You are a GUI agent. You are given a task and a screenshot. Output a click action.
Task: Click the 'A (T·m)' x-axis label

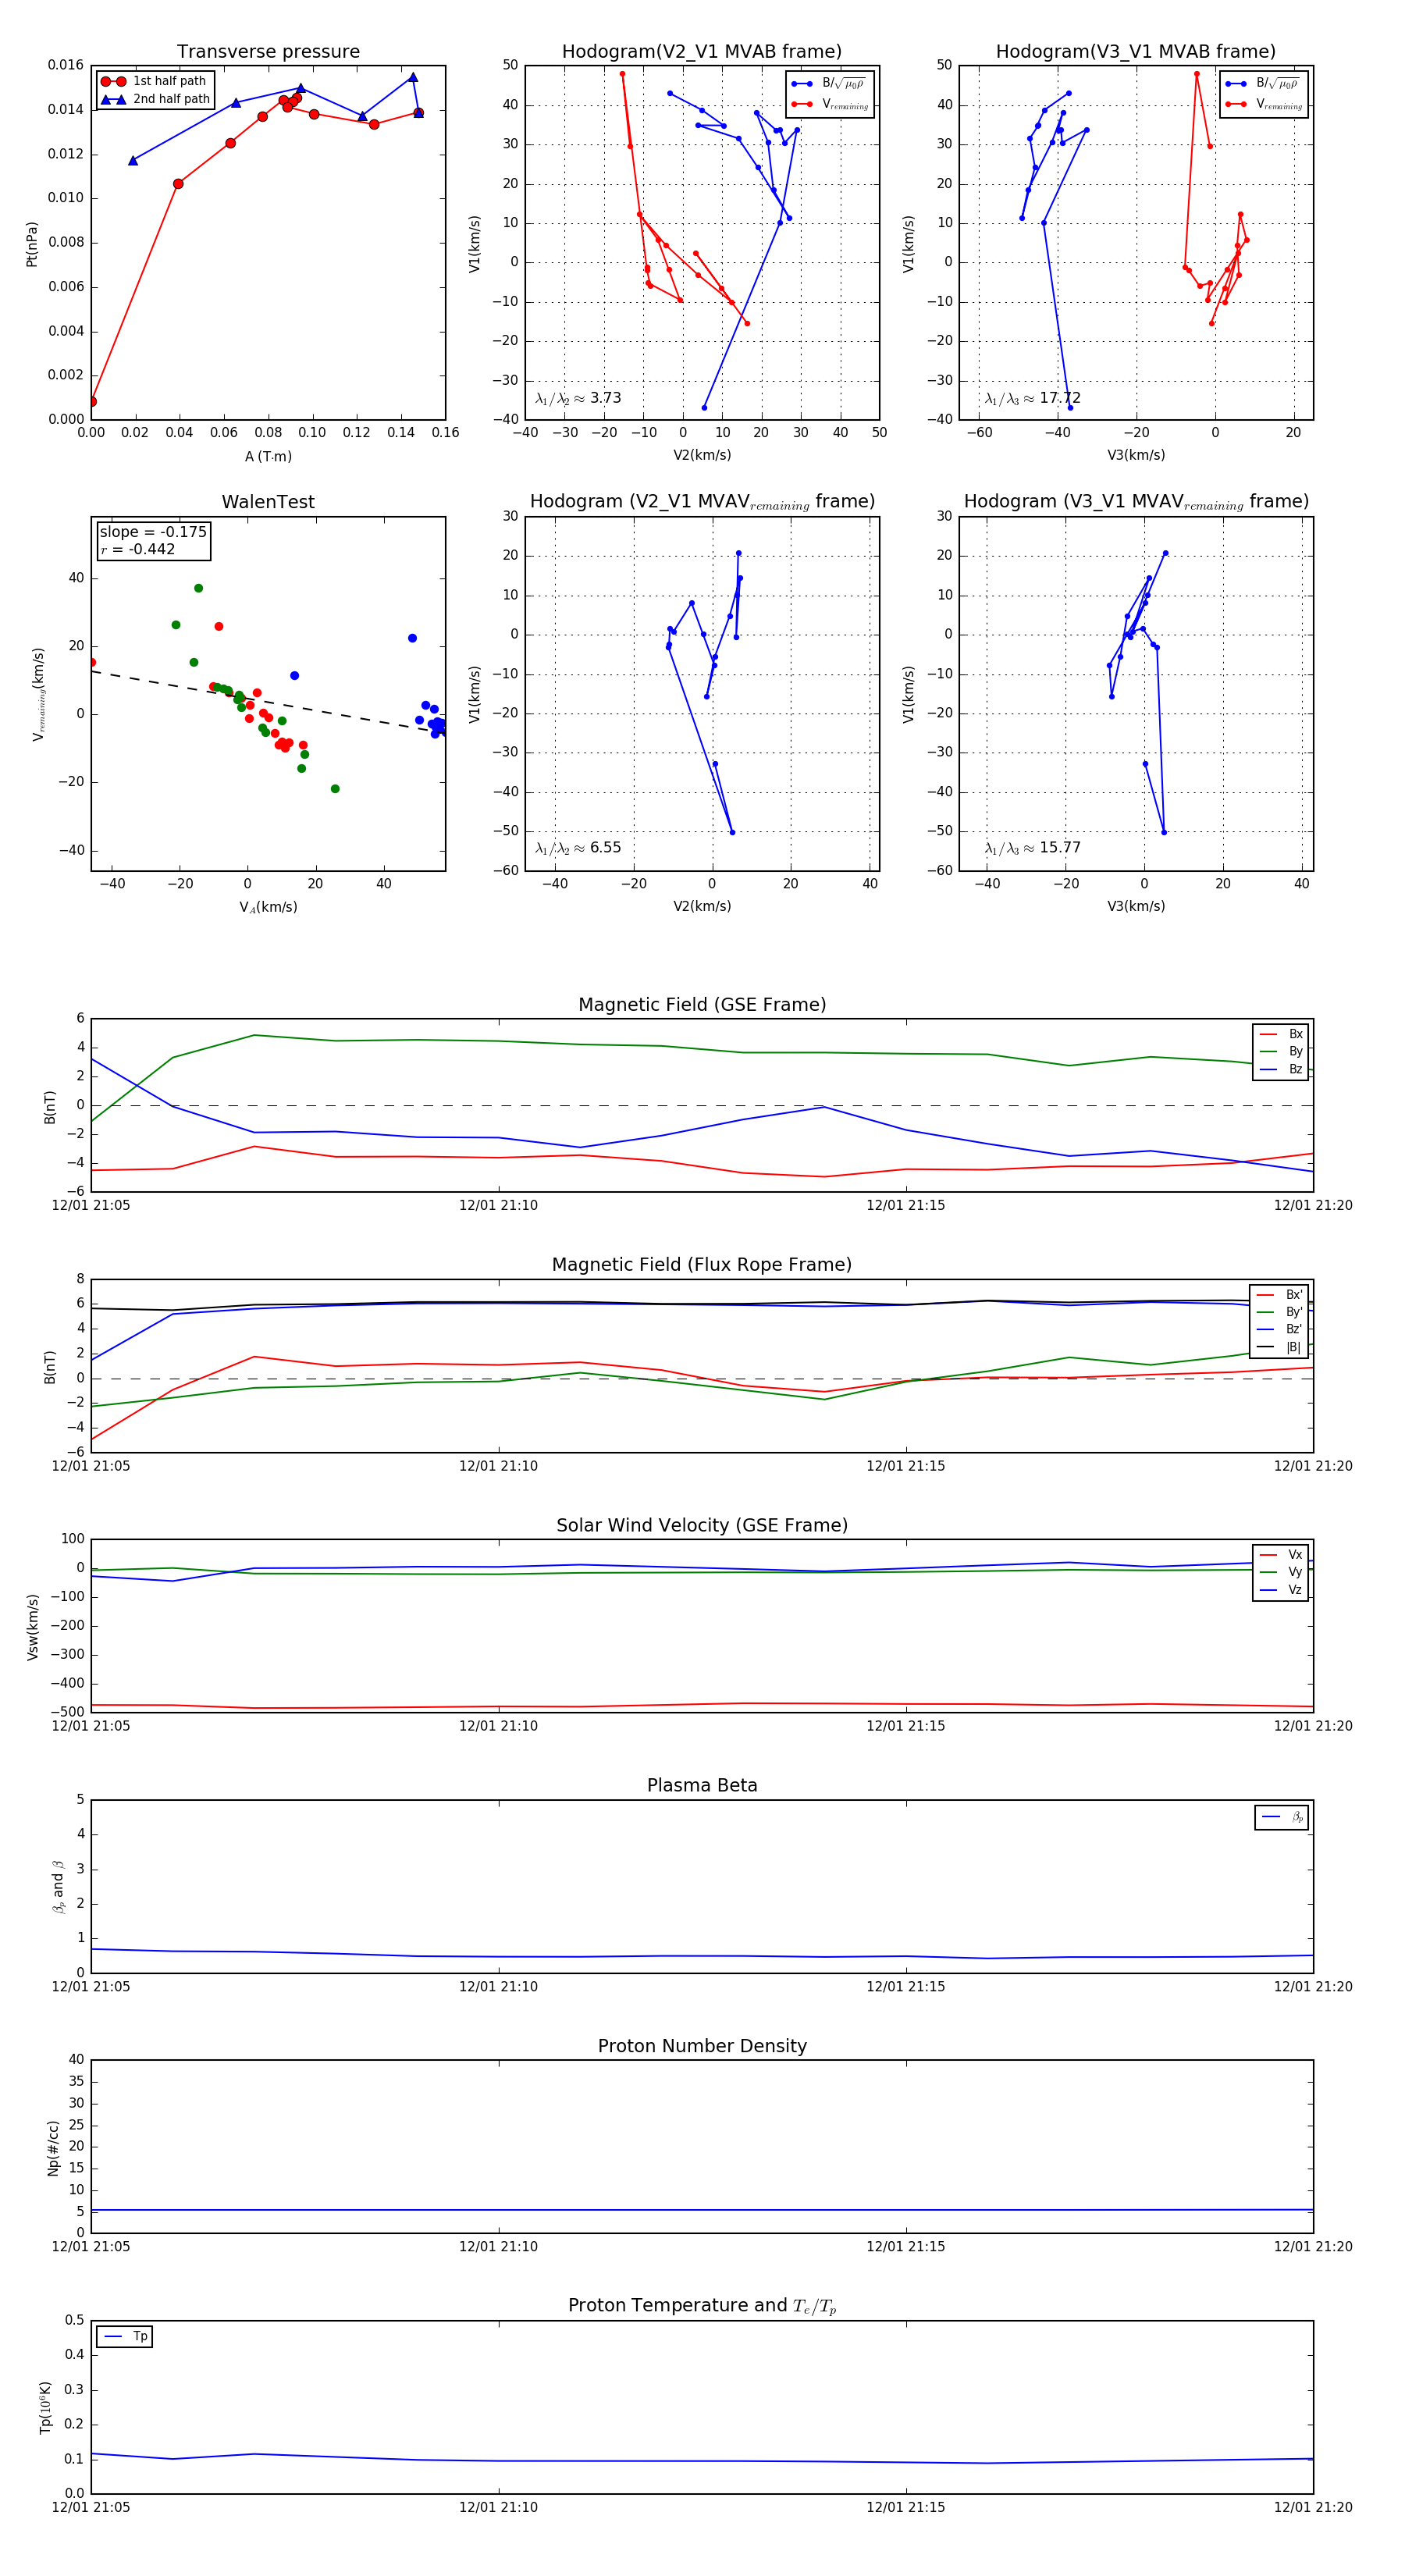[268, 457]
